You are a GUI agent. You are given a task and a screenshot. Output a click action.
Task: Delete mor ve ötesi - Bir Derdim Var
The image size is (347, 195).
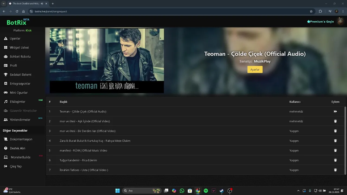[335, 131]
